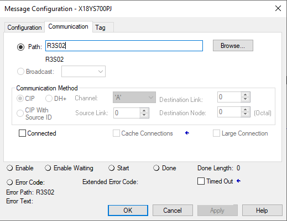Image resolution: width=287 pixels, height=221 pixels.
Task: Toggle the Connected checkbox
Action: tap(22, 133)
